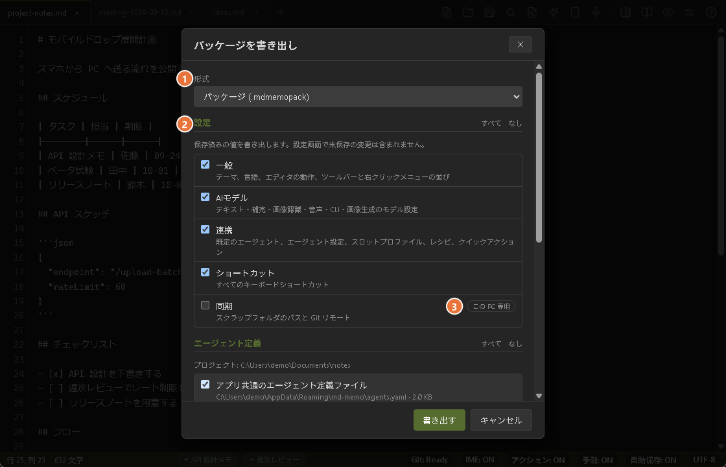The width and height of the screenshot is (726, 467).
Task: Toggle the 一般 settings checkbox
Action: [x=205, y=165]
